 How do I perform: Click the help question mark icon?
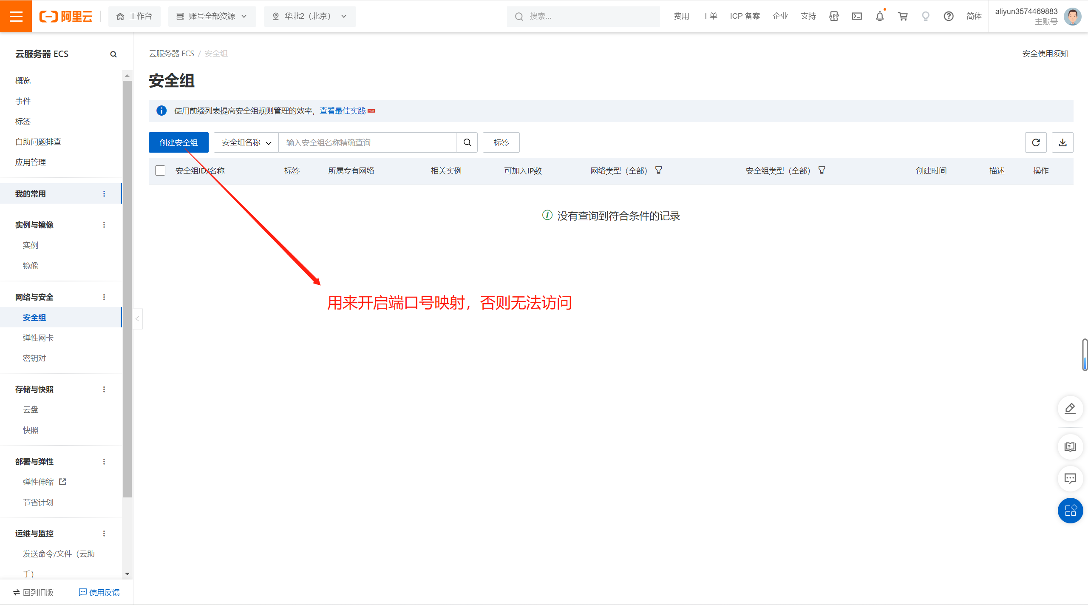click(949, 16)
